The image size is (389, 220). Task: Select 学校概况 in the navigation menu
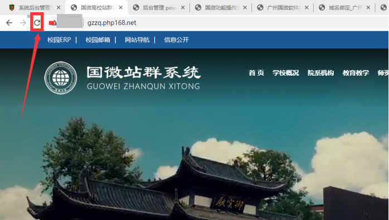coord(285,73)
